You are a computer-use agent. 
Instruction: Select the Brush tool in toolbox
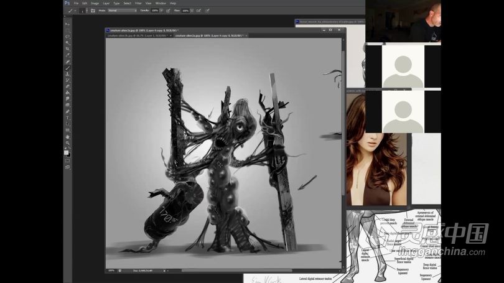pyautogui.click(x=67, y=68)
